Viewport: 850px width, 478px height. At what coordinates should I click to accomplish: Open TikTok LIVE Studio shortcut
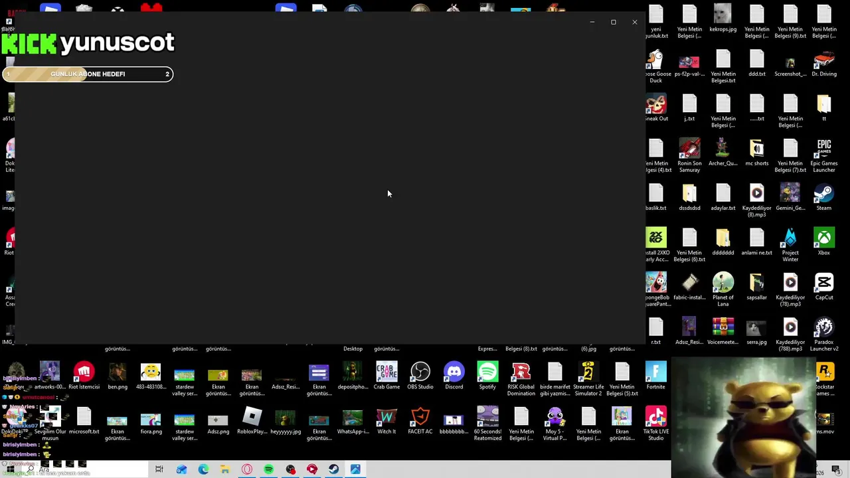655,424
